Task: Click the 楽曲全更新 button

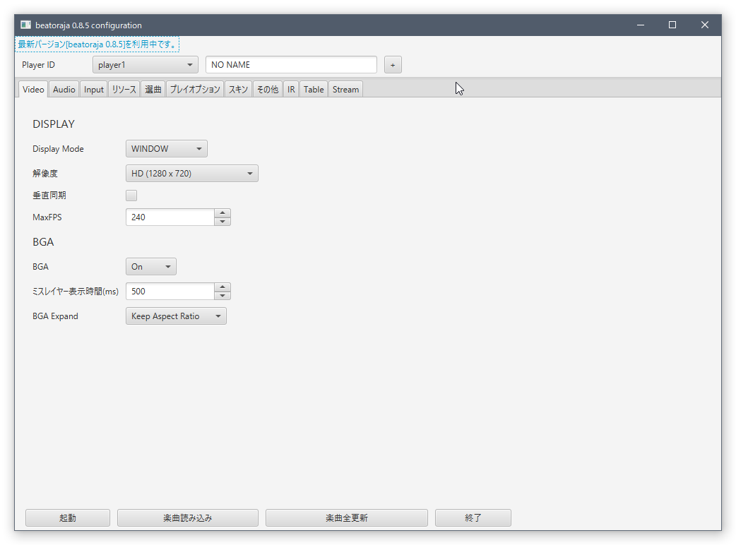Action: (x=346, y=518)
